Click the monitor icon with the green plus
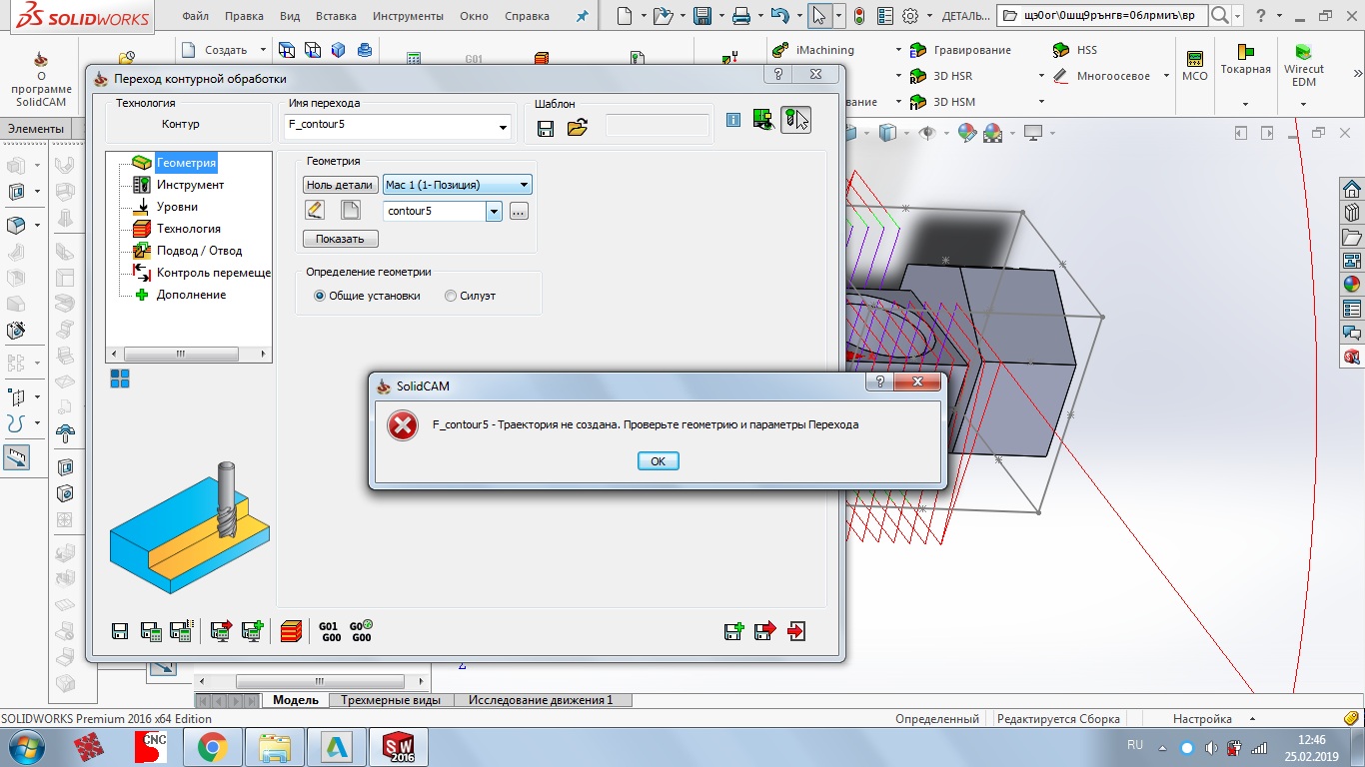 coord(252,631)
